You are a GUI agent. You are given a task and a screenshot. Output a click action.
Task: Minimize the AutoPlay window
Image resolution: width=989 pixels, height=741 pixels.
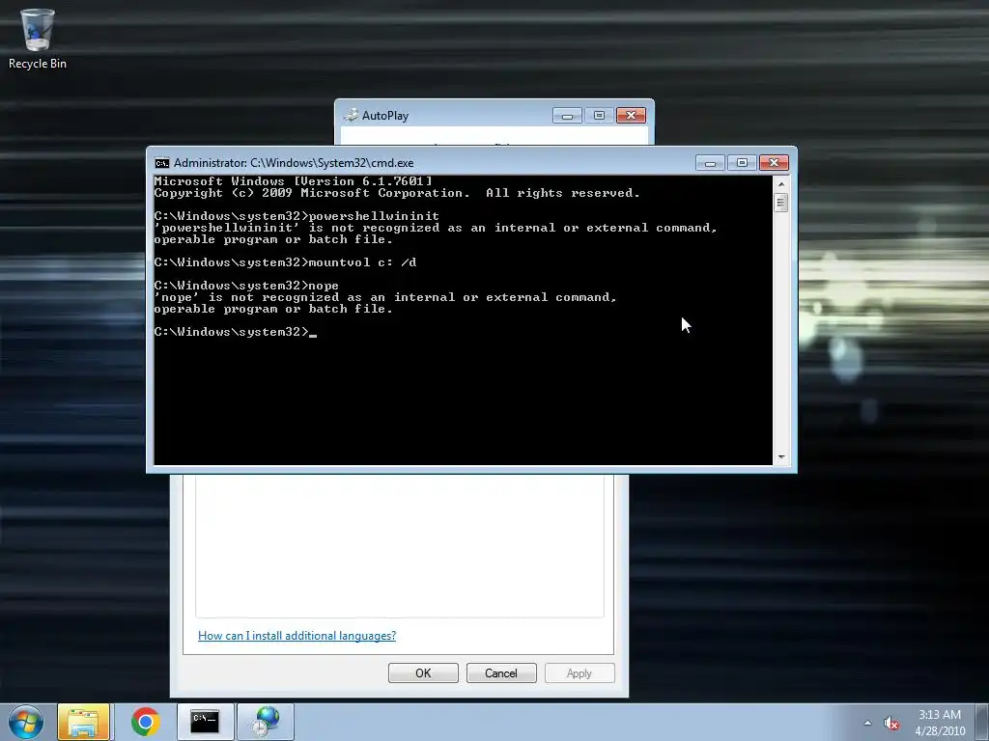(567, 116)
